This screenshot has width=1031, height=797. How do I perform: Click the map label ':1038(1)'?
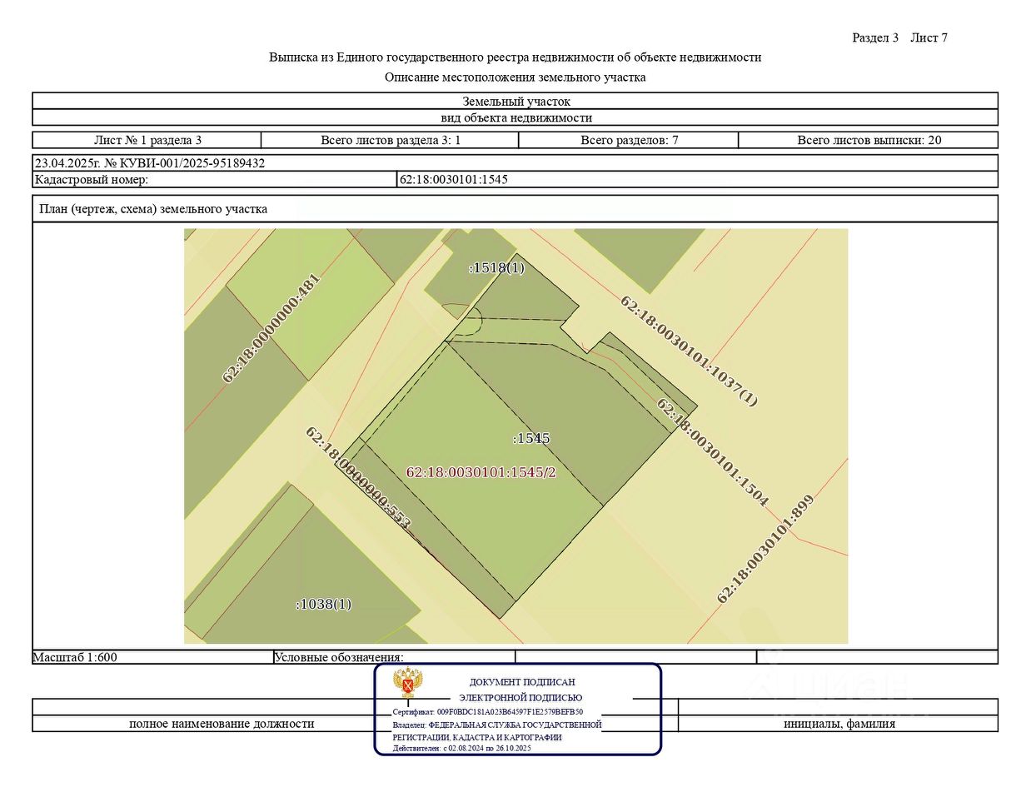[x=324, y=604]
